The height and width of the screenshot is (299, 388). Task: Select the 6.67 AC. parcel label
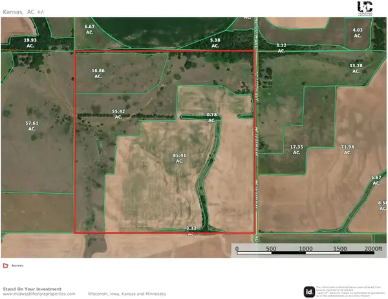(x=89, y=29)
